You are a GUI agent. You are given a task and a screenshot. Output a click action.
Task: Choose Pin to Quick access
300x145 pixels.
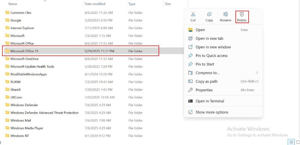pos(223,56)
